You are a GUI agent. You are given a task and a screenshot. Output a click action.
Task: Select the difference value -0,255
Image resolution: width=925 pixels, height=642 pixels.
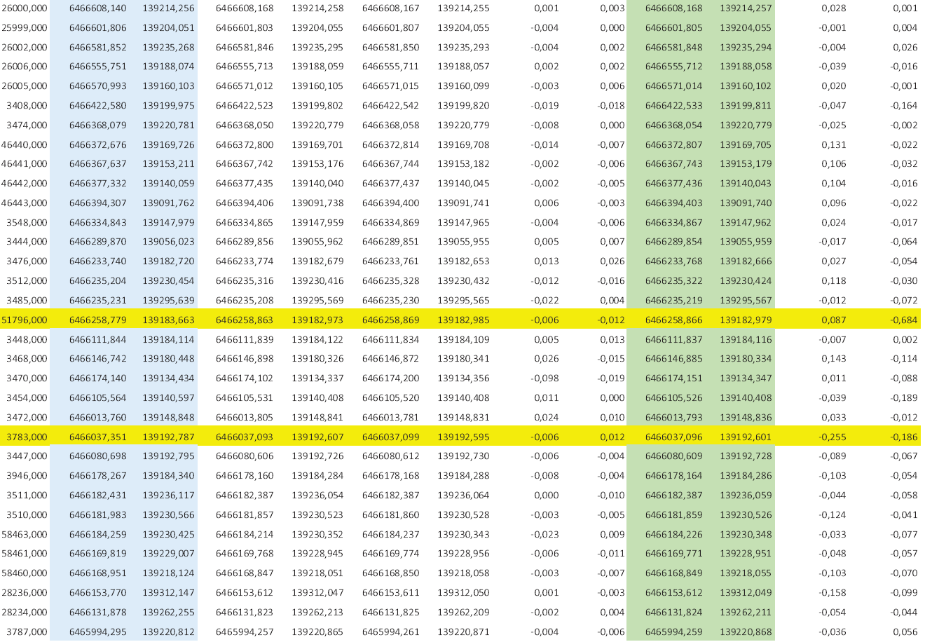pos(832,437)
